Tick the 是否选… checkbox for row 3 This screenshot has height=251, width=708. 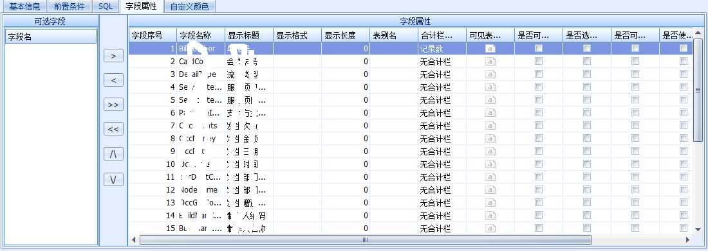(587, 74)
